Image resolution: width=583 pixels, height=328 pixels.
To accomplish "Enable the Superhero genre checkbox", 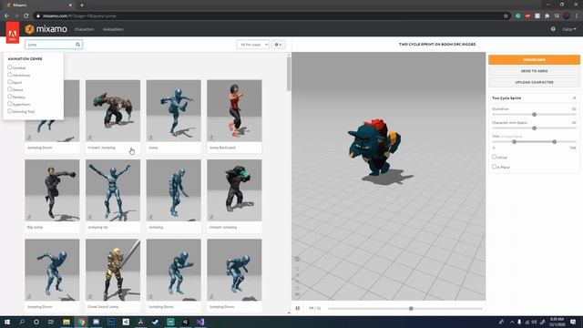I will pos(10,104).
